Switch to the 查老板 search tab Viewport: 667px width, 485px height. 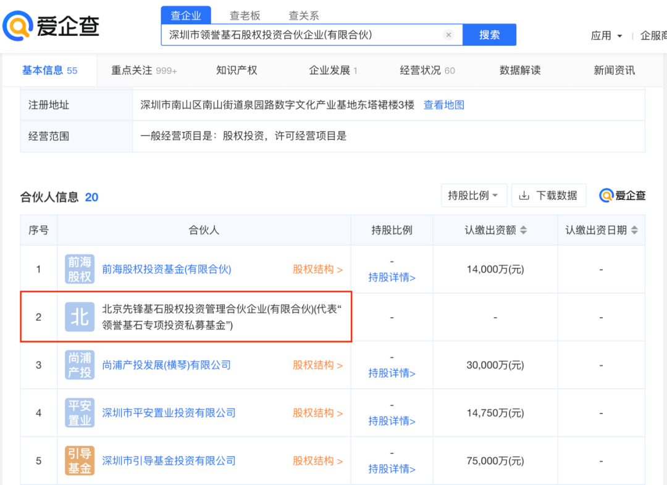click(245, 15)
